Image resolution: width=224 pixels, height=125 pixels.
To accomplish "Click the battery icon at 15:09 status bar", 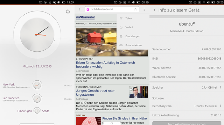I will [63, 2].
